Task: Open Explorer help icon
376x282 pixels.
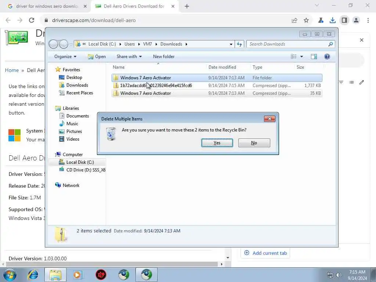Action: 327,57
